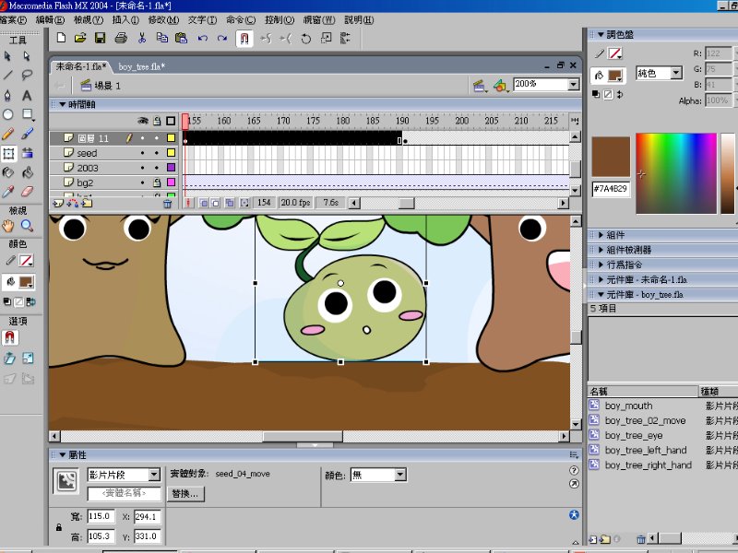Expand the 組件 components panel
The image size is (738, 553).
(601, 235)
